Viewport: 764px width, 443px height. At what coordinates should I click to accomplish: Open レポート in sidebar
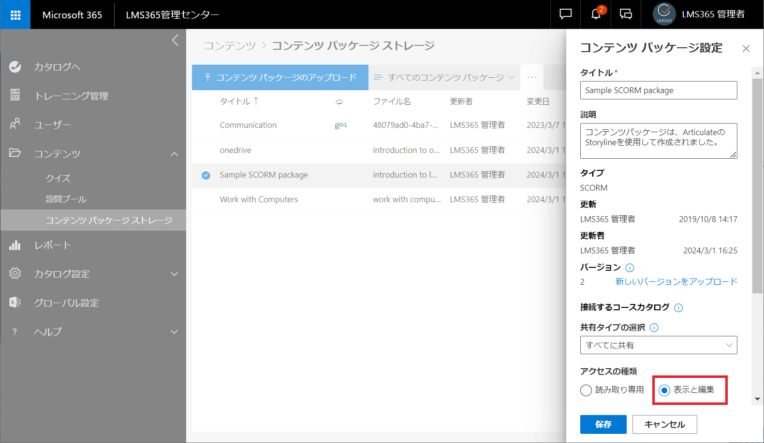click(x=52, y=245)
